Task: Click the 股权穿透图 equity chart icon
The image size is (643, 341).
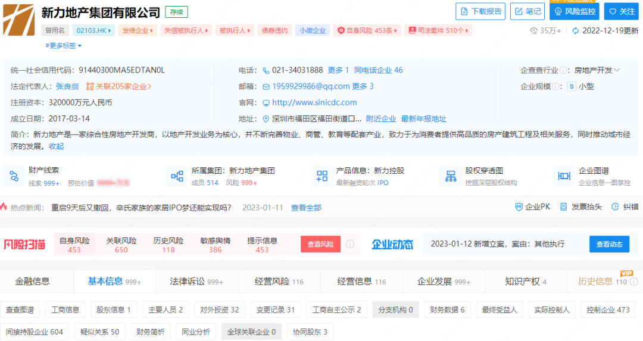Action: [451, 176]
